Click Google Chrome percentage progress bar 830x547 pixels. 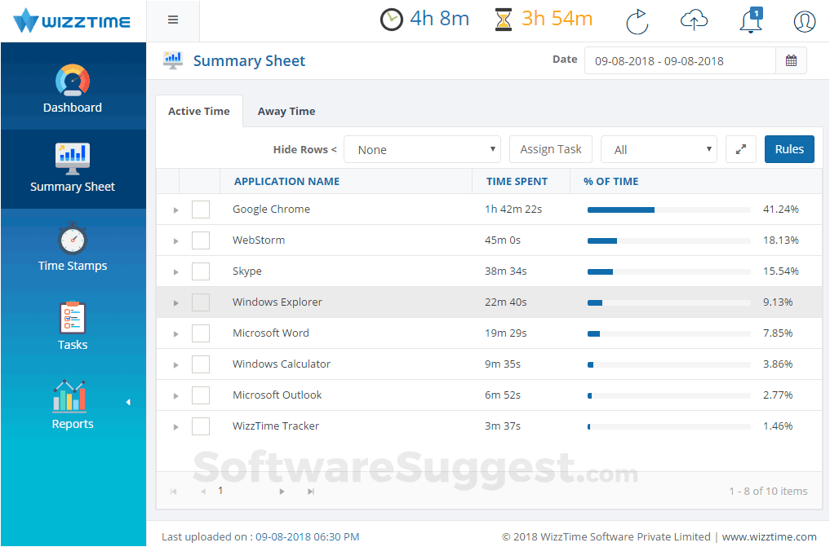pos(669,210)
